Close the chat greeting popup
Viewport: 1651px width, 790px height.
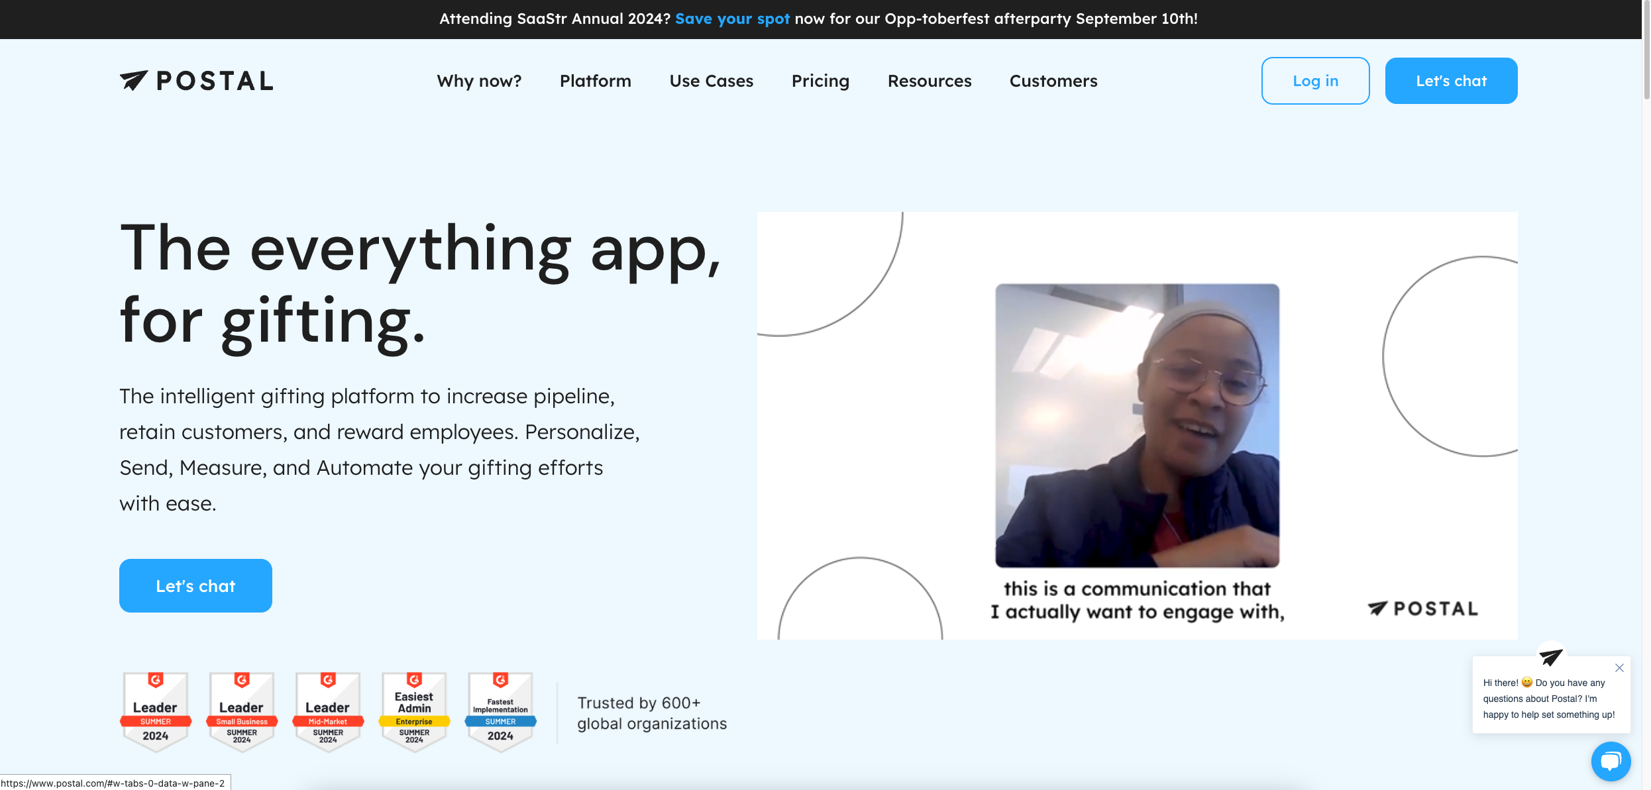coord(1619,667)
